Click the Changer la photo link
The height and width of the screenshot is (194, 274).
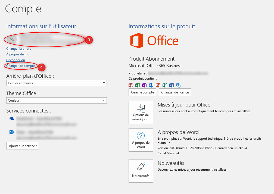pyautogui.click(x=19, y=49)
